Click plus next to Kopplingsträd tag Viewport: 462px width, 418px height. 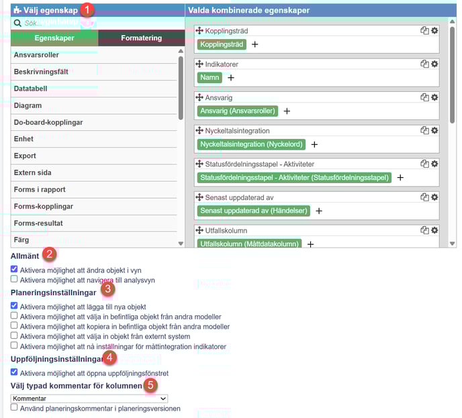pos(255,44)
